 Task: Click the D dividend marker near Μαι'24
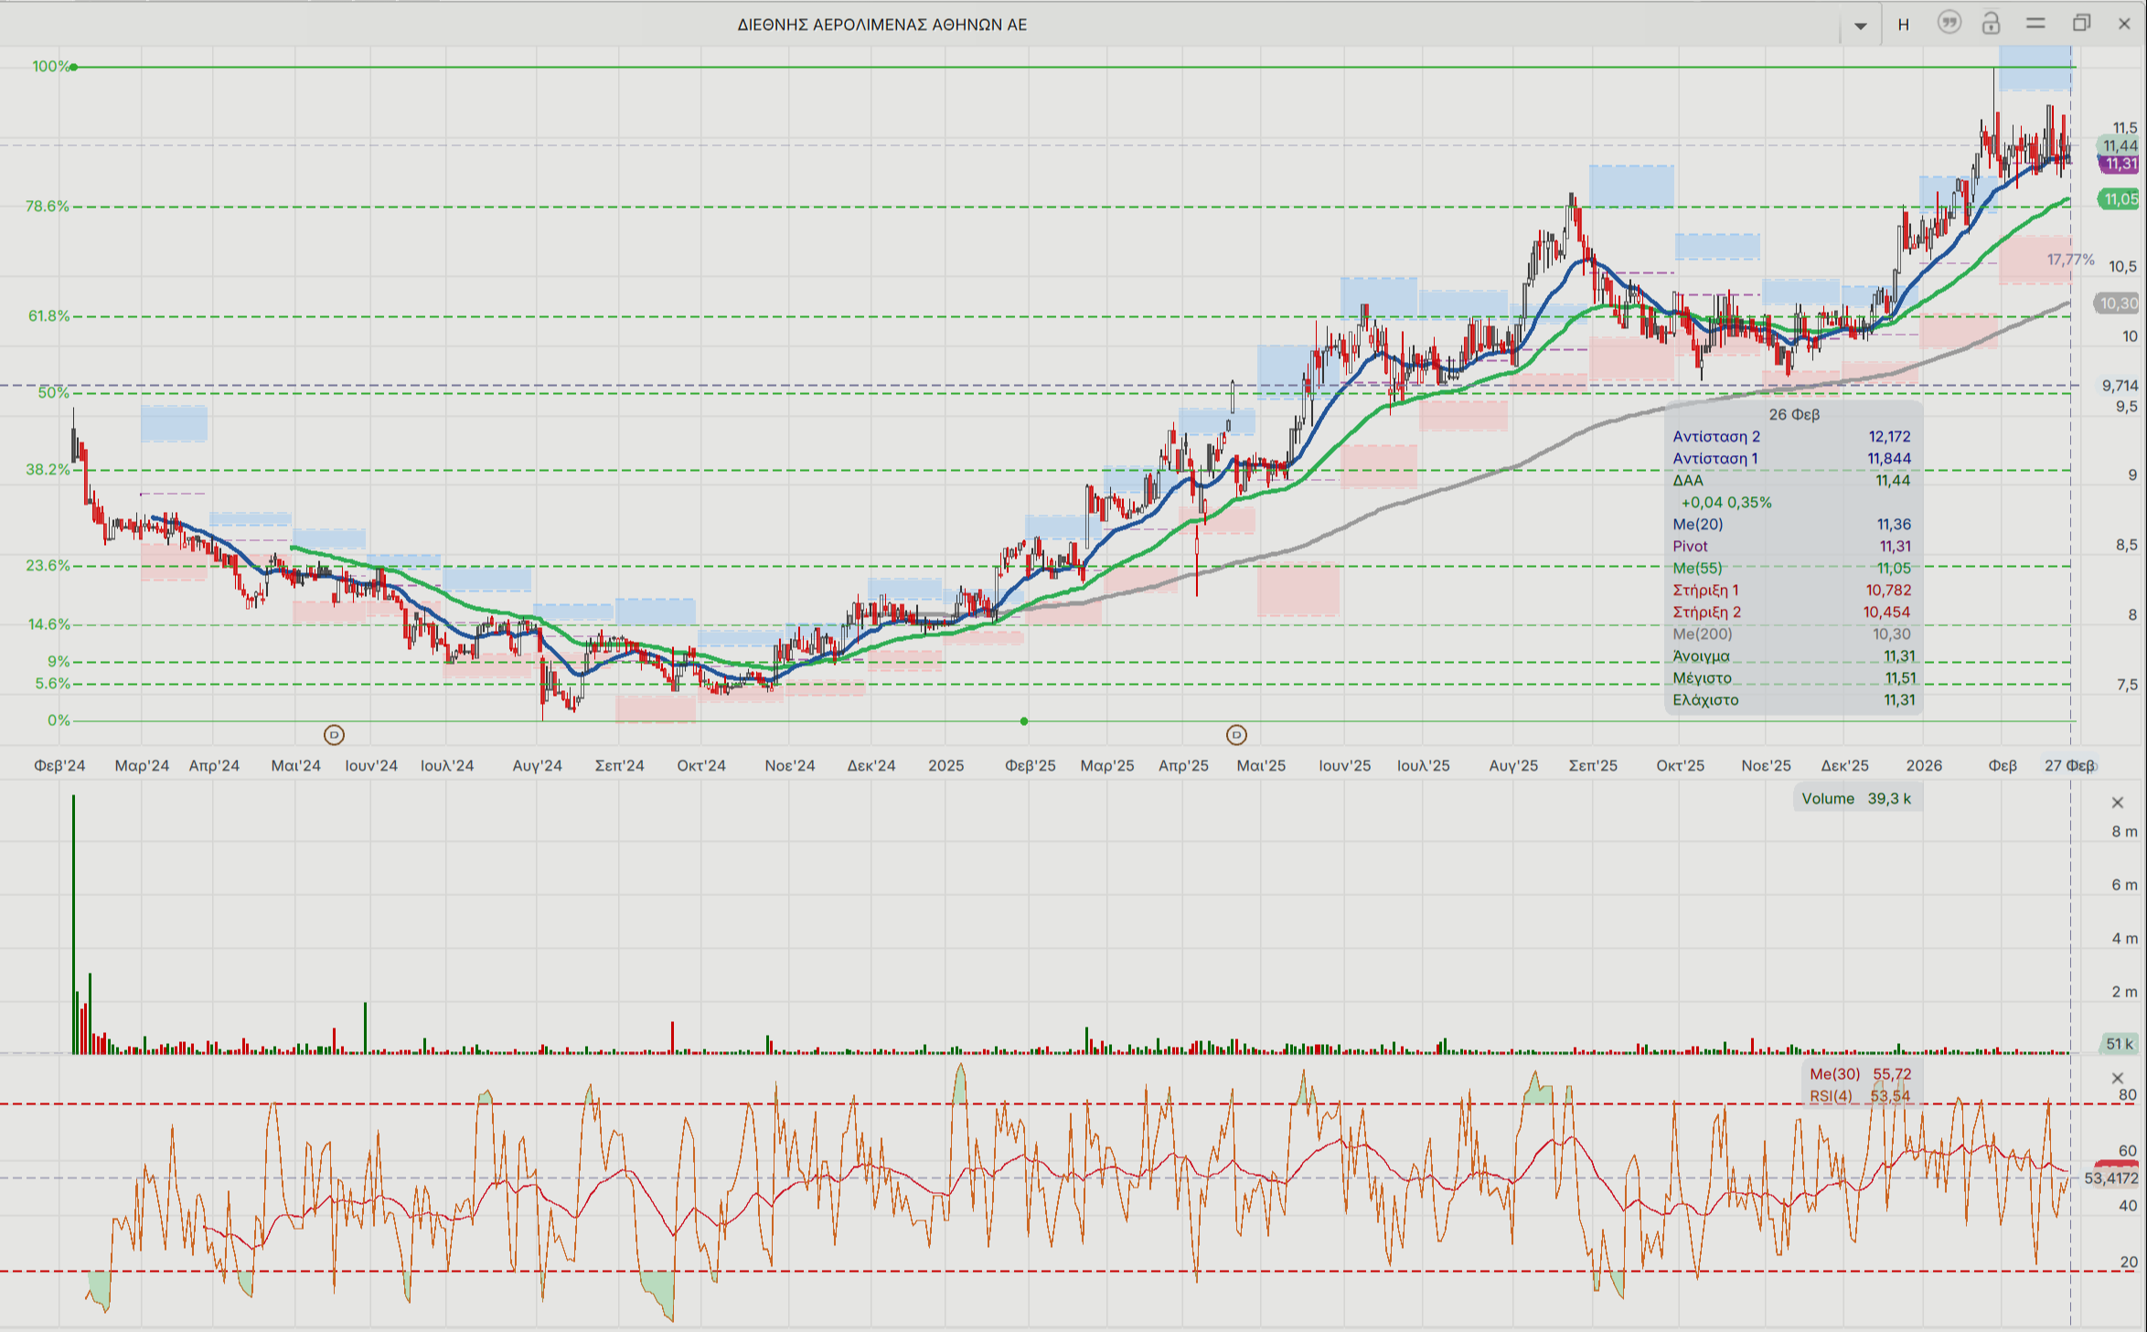click(334, 734)
